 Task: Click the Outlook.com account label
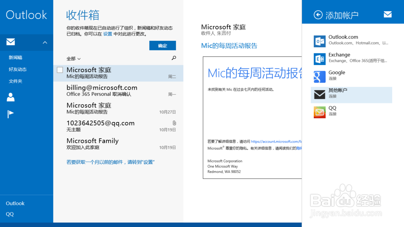click(x=343, y=37)
